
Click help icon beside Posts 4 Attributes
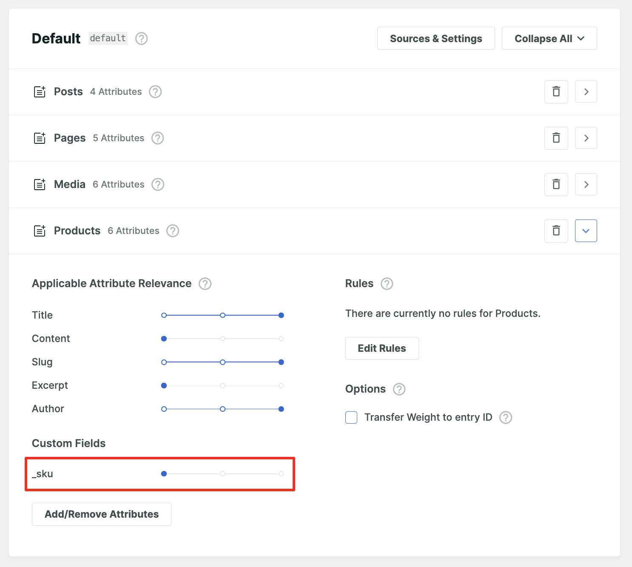pos(155,92)
